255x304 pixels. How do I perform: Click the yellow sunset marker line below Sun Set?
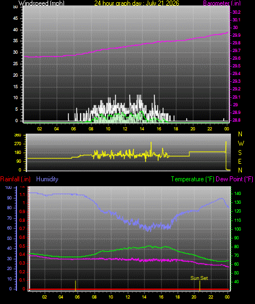(x=200, y=286)
